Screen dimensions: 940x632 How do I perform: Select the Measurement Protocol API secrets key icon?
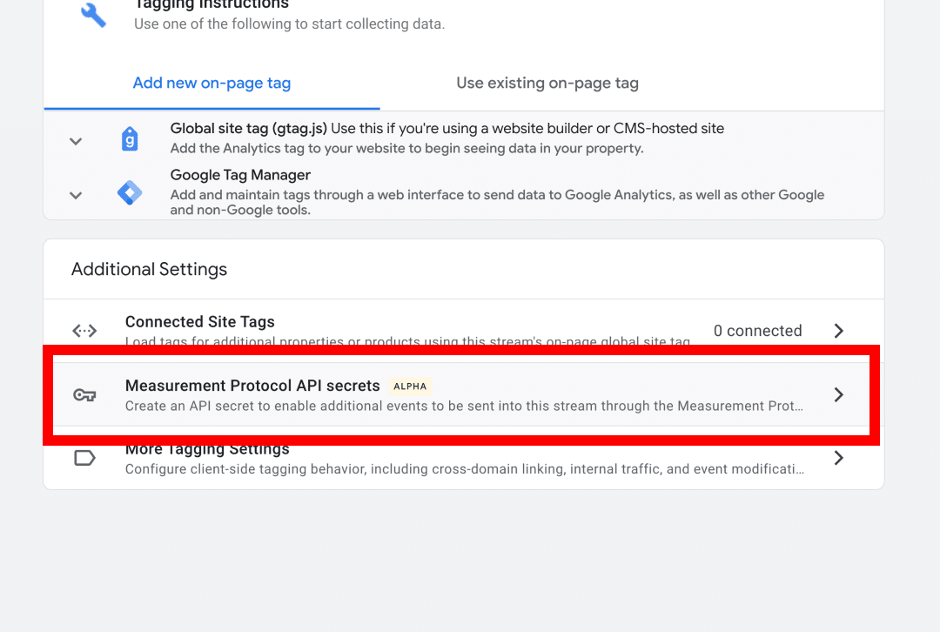coord(84,394)
